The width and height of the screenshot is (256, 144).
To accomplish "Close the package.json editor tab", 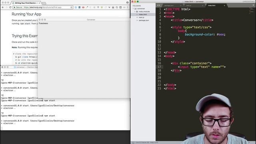I will pos(180,5).
